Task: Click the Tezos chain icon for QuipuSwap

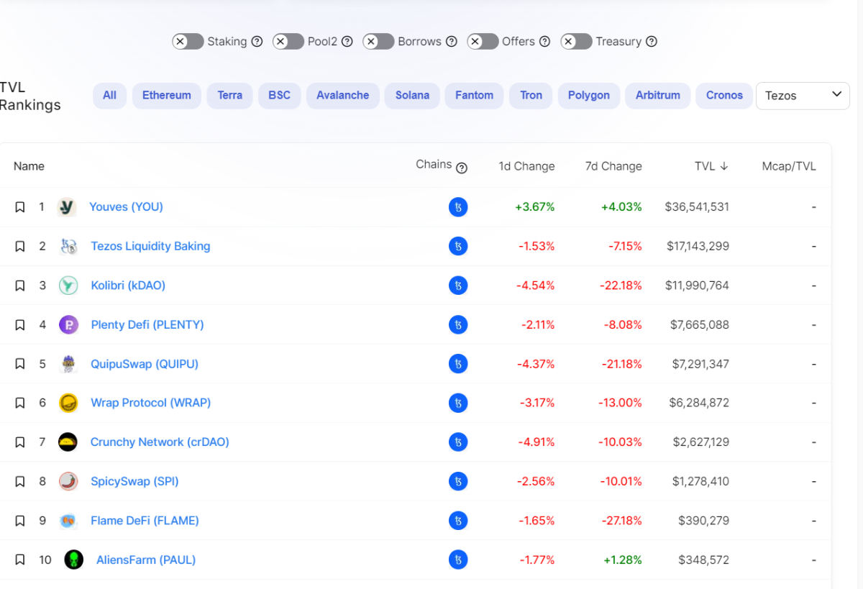Action: coord(458,364)
